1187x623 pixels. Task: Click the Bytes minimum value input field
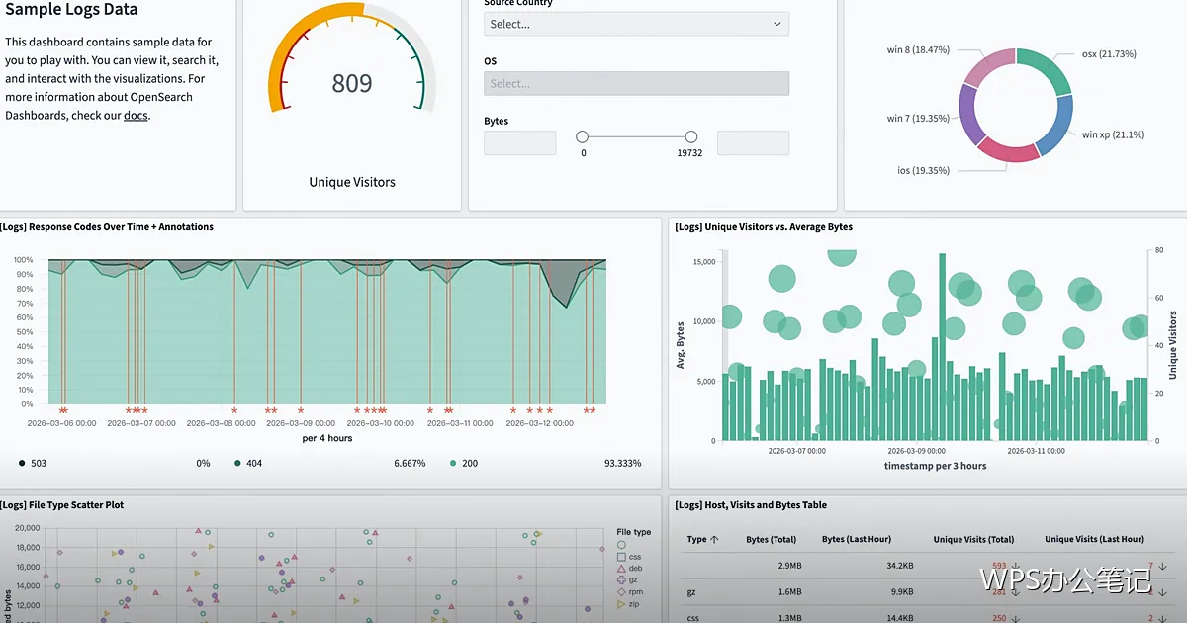coord(519,142)
